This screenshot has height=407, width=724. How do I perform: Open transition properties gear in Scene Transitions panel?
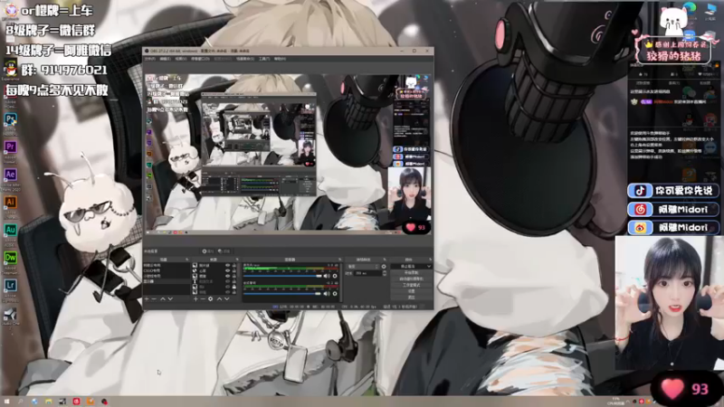(384, 266)
